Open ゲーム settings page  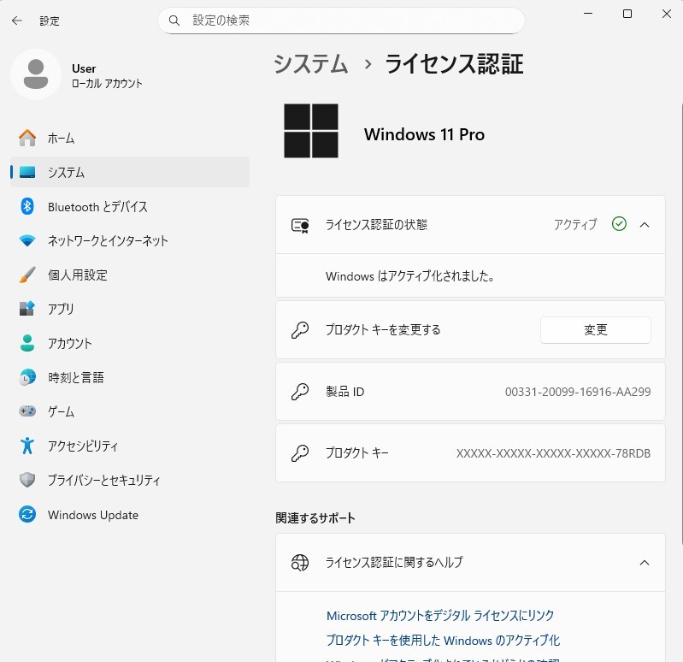click(x=130, y=411)
